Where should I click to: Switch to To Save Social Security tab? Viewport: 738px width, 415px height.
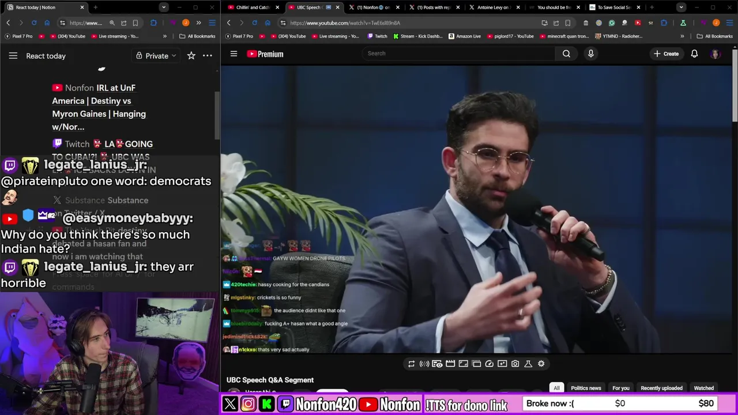tap(614, 7)
